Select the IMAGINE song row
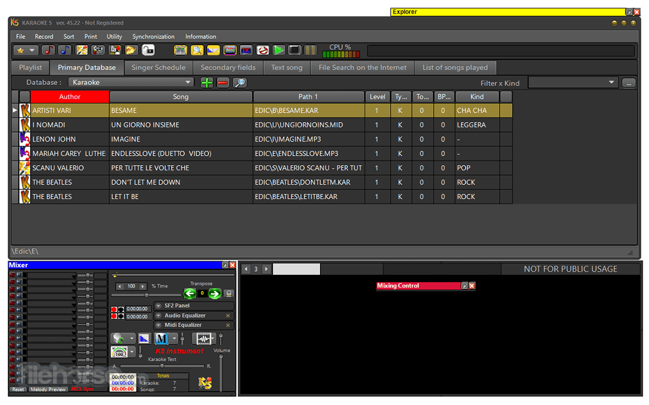Image resolution: width=649 pixels, height=405 pixels. (x=261, y=139)
